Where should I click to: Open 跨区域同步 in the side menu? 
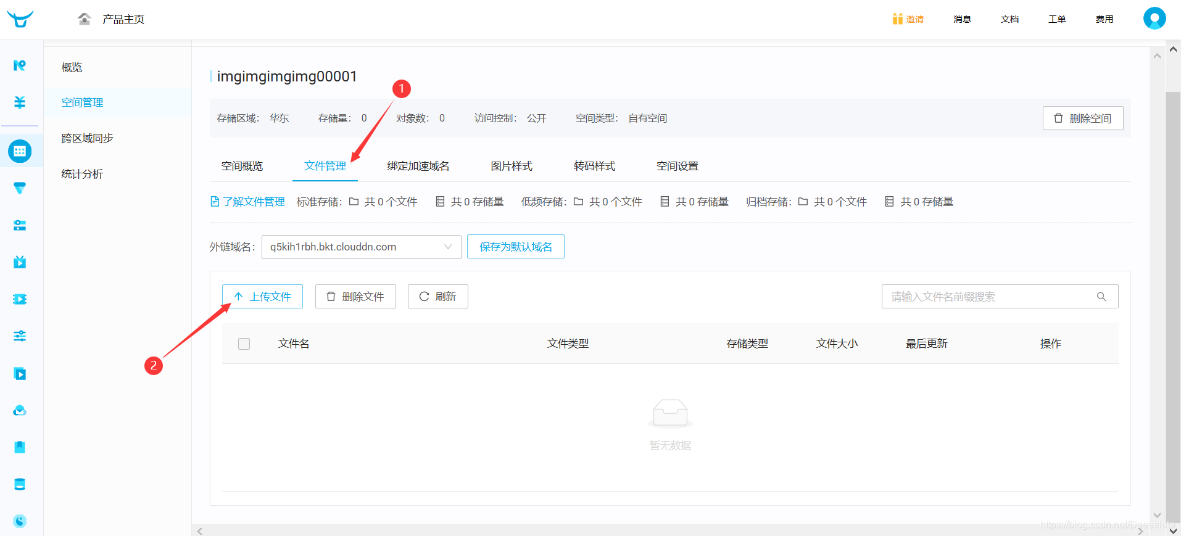[x=87, y=138]
